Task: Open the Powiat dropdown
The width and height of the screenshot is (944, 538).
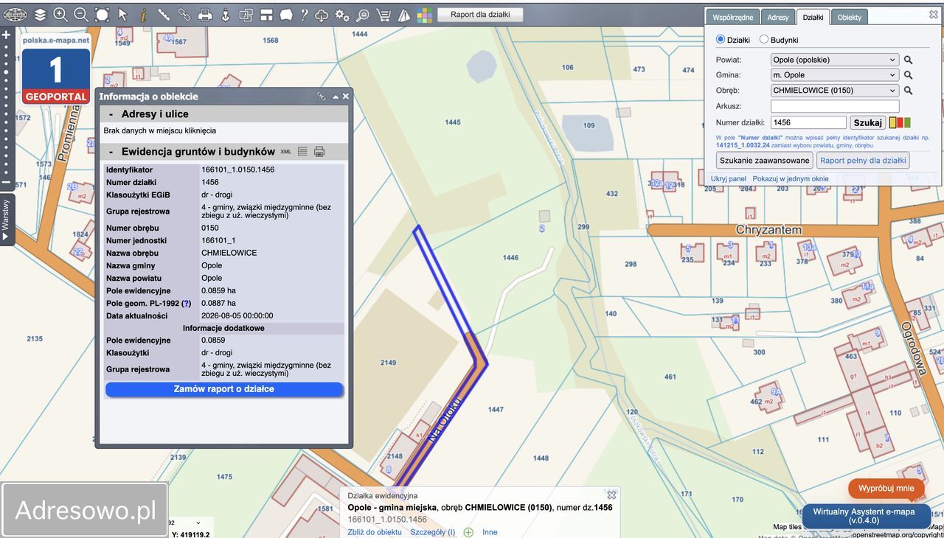Action: coord(835,60)
